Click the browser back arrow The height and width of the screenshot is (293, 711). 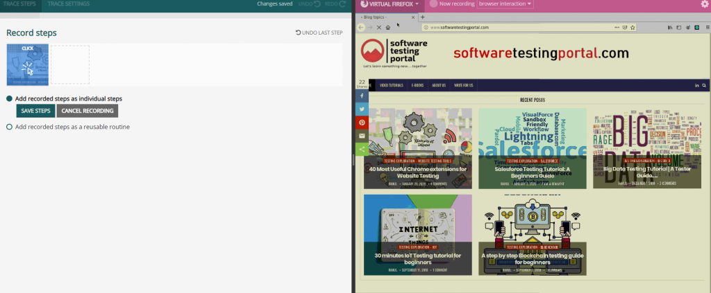(x=361, y=28)
